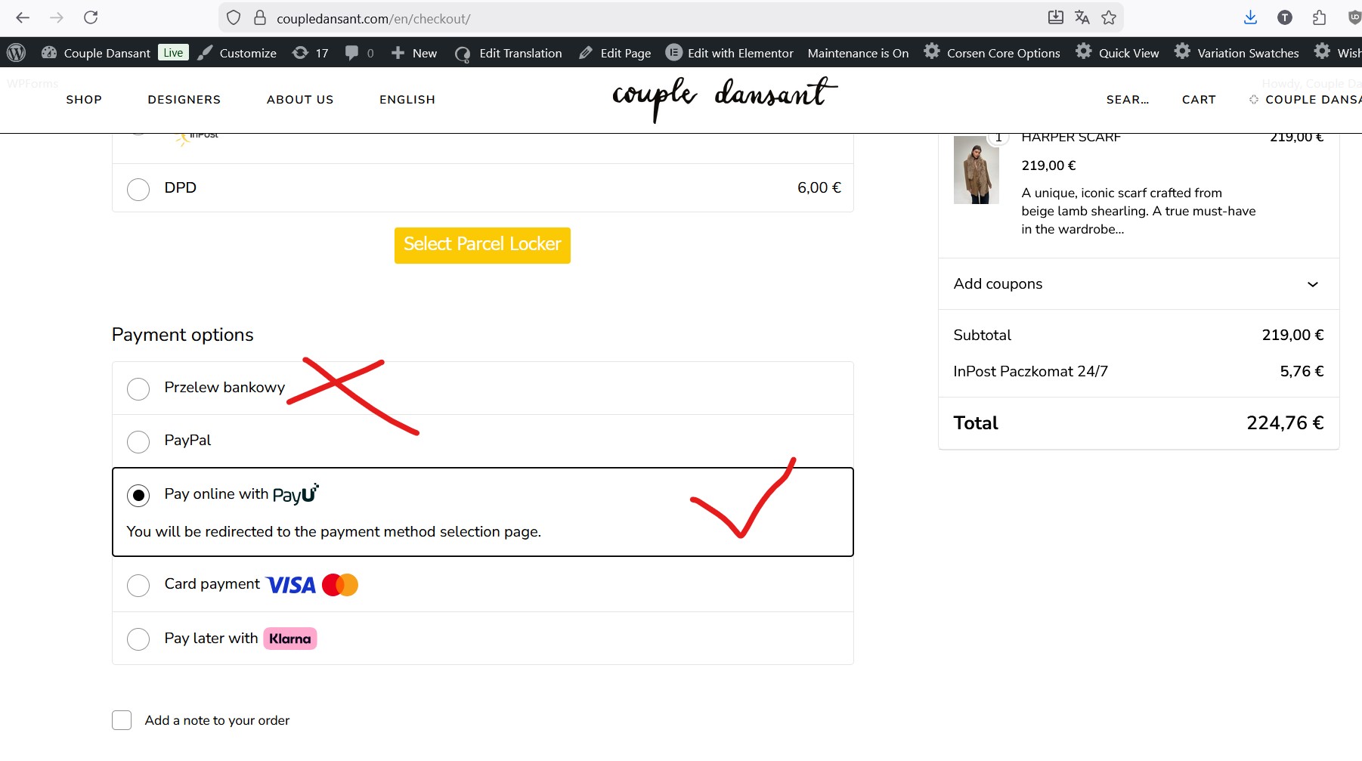
Task: Open the WordPress logo menu
Action: [x=17, y=52]
